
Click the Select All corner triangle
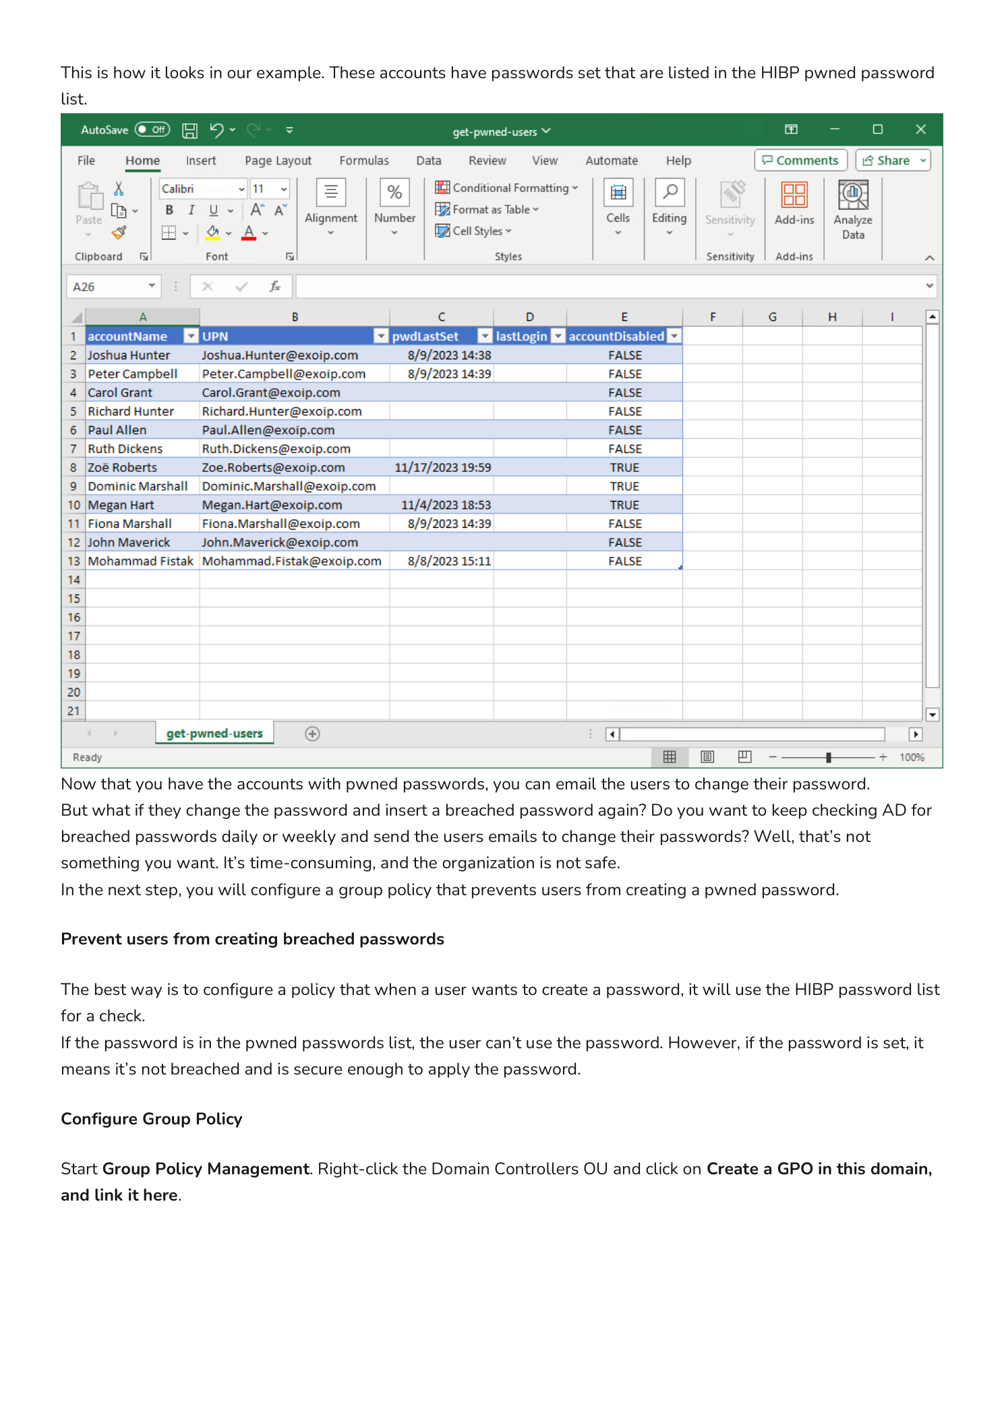click(x=76, y=317)
